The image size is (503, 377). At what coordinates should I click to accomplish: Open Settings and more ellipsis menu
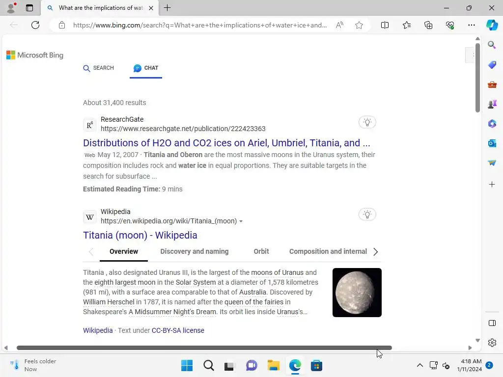click(471, 25)
